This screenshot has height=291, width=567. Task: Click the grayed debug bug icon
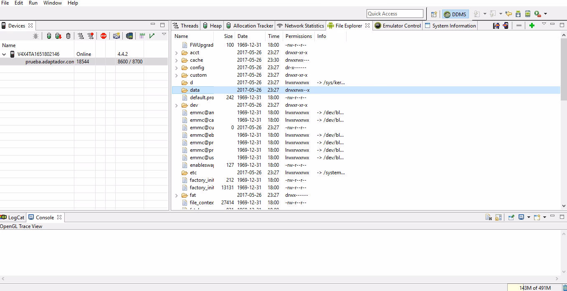[36, 36]
